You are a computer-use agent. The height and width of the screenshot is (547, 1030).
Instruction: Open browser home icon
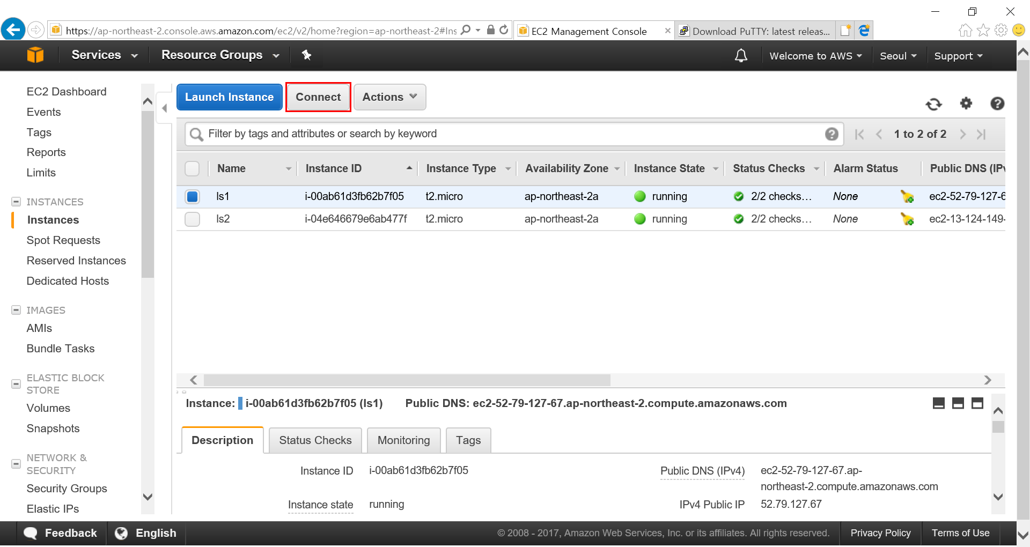(x=965, y=30)
